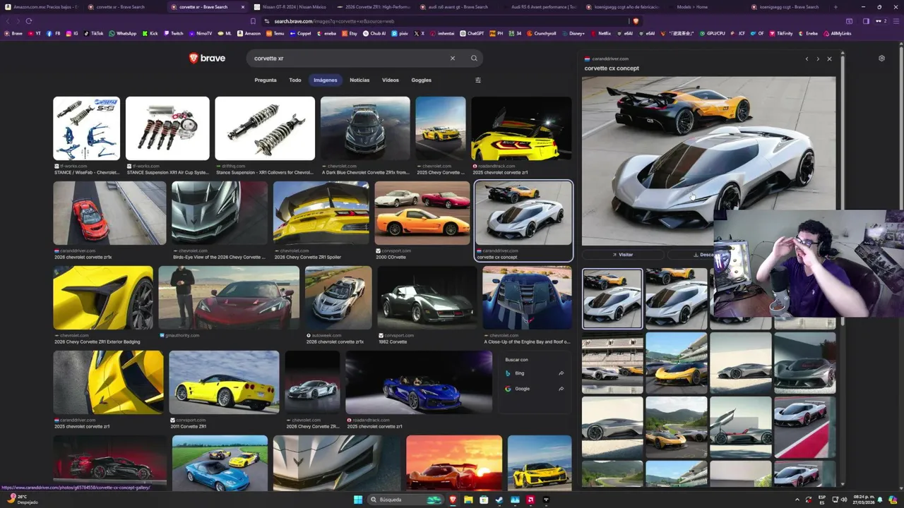This screenshot has height=508, width=904.
Task: Close the image preview panel
Action: [x=829, y=59]
